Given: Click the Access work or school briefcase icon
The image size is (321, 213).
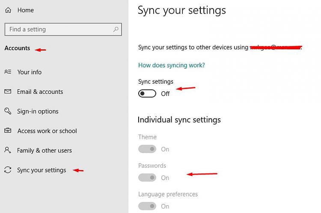Looking at the screenshot, I should 8,131.
